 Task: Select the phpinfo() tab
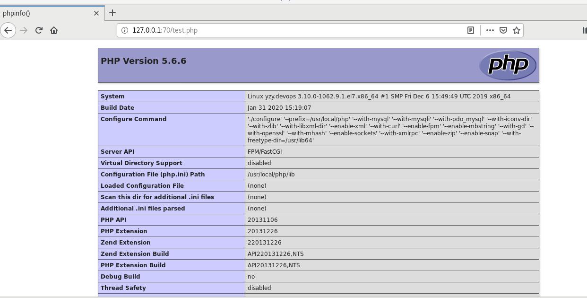43,13
